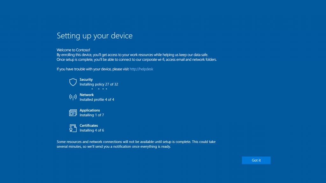Click the "Installed profile 4 of 4" status
This screenshot has height=183, width=326.
pyautogui.click(x=97, y=100)
